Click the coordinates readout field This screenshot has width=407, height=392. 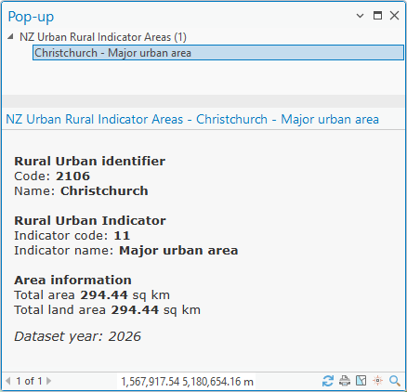(x=187, y=381)
